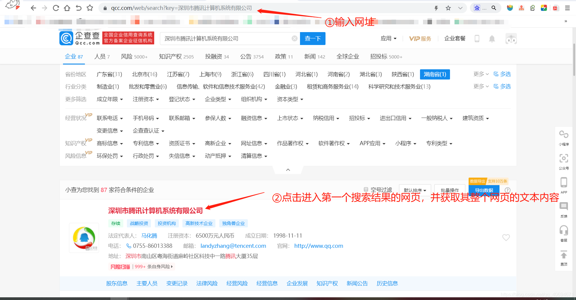Enable 多选 for industry row
This screenshot has width=576, height=300.
point(502,86)
